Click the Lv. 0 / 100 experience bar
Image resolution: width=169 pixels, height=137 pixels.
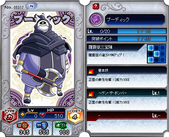[142, 31]
